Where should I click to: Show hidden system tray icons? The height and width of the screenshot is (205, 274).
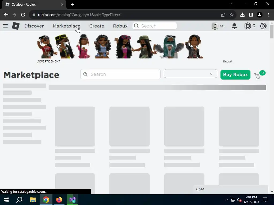tap(226, 200)
